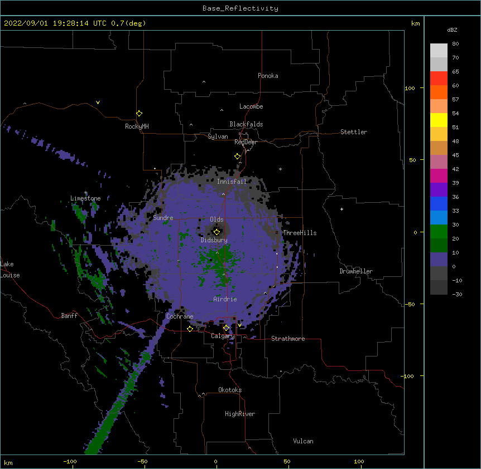Screen dimensions: 481x469
Task: Click the Okotoks label
Action: coord(230,390)
